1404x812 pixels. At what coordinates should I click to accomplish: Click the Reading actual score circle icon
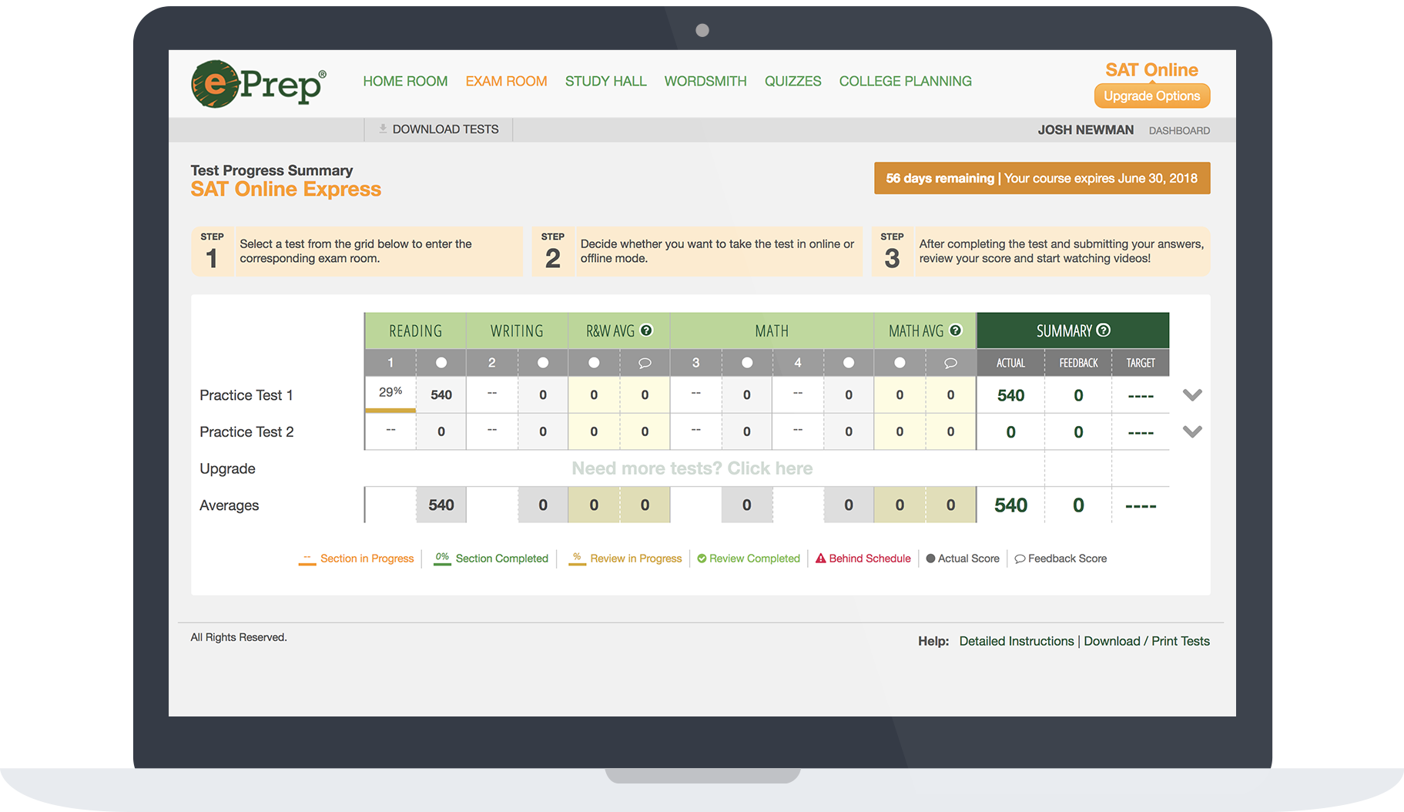click(x=441, y=363)
